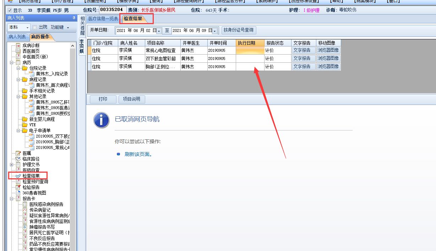436x251 pixels.
Task: Click the 其他记录 folder icon
Action: [25, 96]
